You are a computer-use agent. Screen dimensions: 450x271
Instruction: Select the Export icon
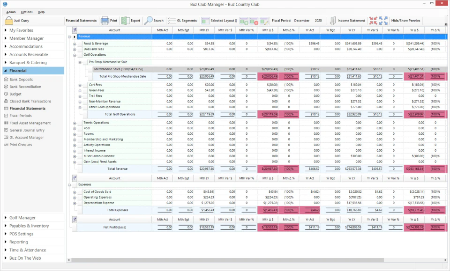pyautogui.click(x=125, y=20)
